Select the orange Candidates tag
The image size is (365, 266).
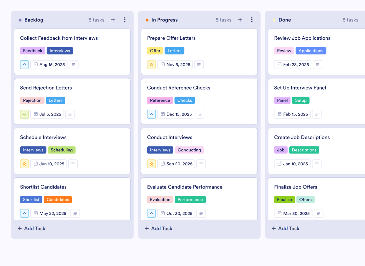58,199
